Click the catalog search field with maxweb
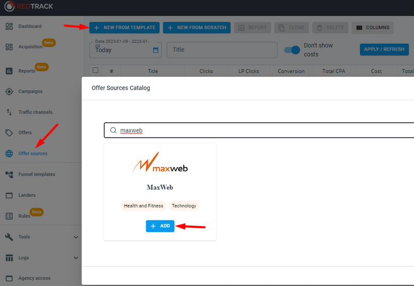Image resolution: width=414 pixels, height=286 pixels. pos(259,130)
